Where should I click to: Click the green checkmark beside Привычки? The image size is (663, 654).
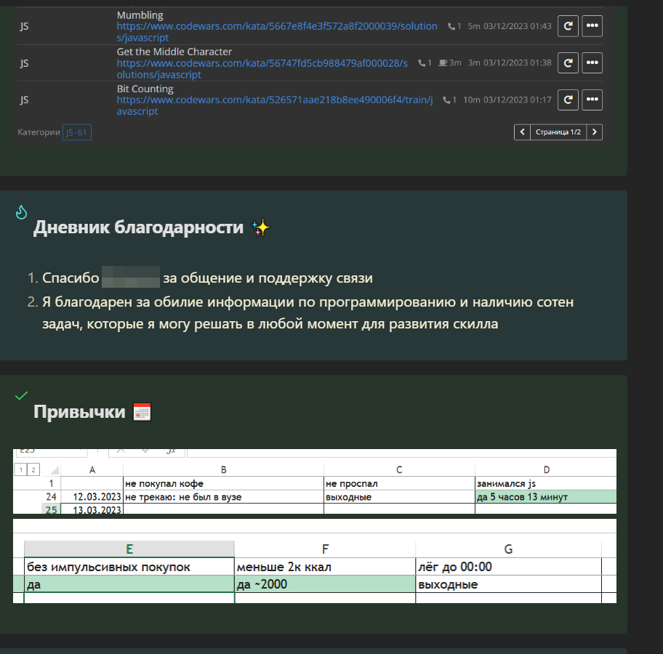click(21, 396)
